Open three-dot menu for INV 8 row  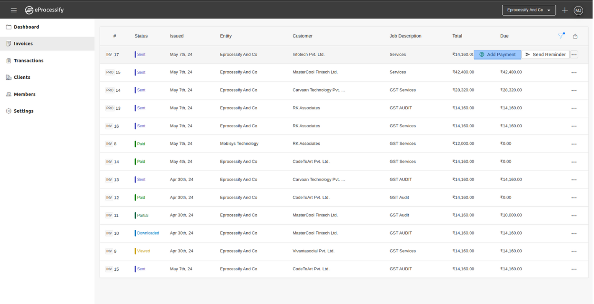(574, 144)
